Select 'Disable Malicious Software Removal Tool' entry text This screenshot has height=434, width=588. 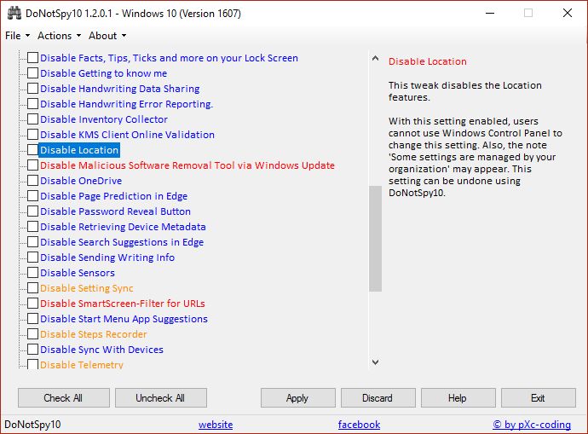pos(187,165)
